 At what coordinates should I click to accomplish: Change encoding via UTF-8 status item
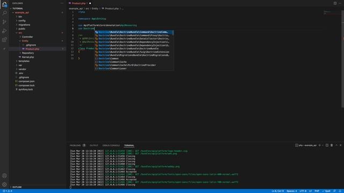pyautogui.click(x=303, y=191)
